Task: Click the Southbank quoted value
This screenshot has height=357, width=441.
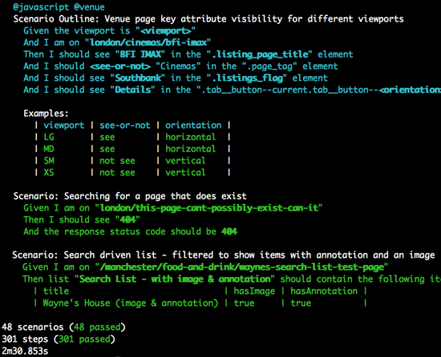Action: coord(138,78)
